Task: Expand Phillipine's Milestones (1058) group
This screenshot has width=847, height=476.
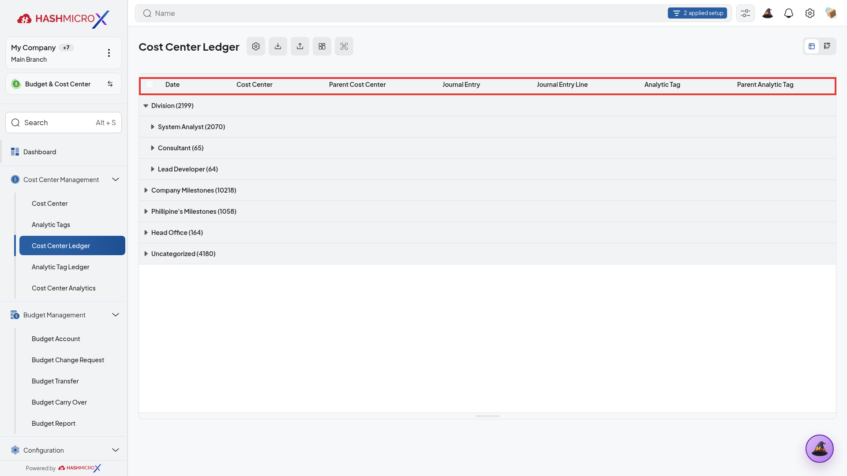Action: pyautogui.click(x=146, y=212)
